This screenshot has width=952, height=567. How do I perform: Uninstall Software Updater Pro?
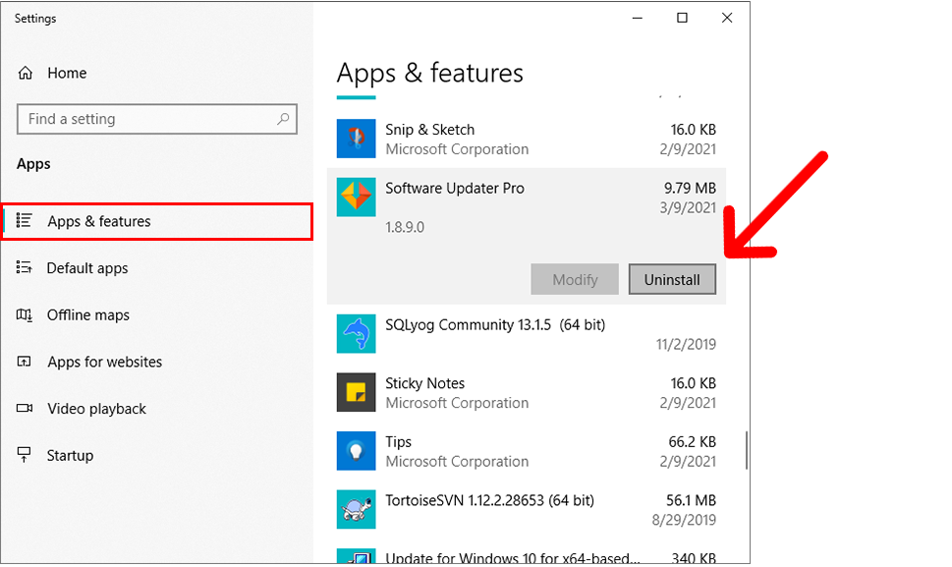click(x=672, y=279)
